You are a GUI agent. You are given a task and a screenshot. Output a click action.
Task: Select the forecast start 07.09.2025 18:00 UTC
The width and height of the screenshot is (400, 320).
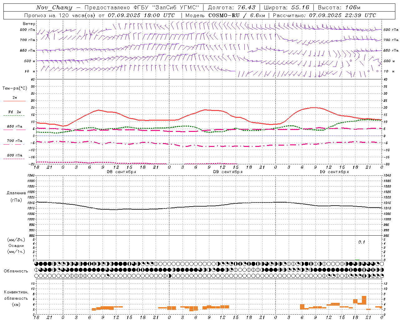coord(141,15)
